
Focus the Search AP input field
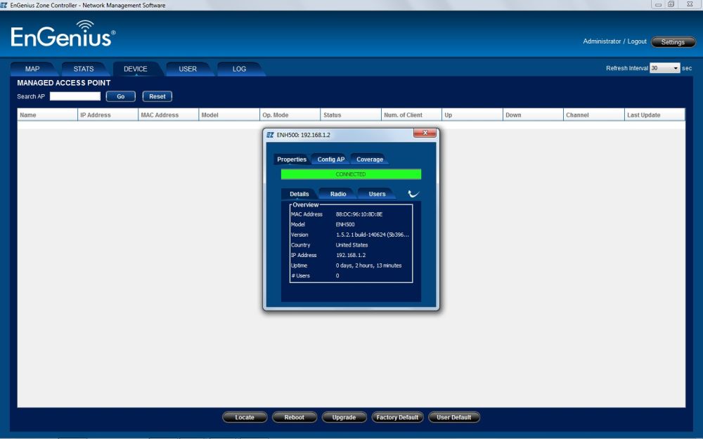pos(75,96)
